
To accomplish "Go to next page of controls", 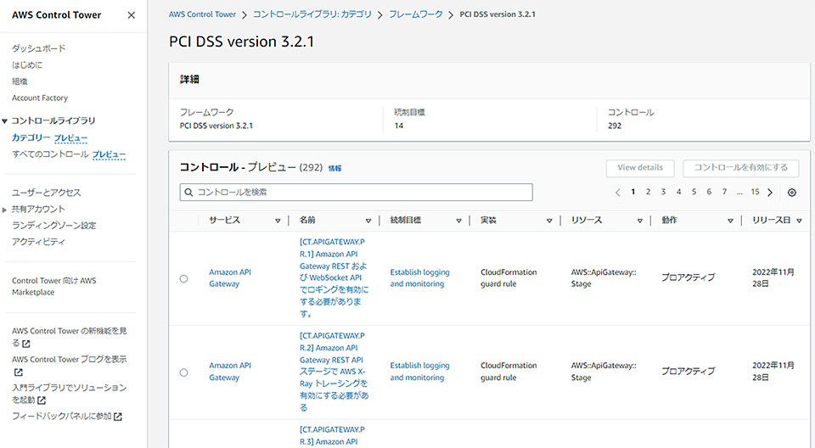I will 770,193.
